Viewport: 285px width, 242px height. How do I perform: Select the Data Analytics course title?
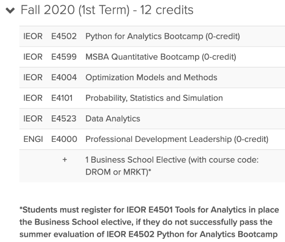(x=113, y=119)
